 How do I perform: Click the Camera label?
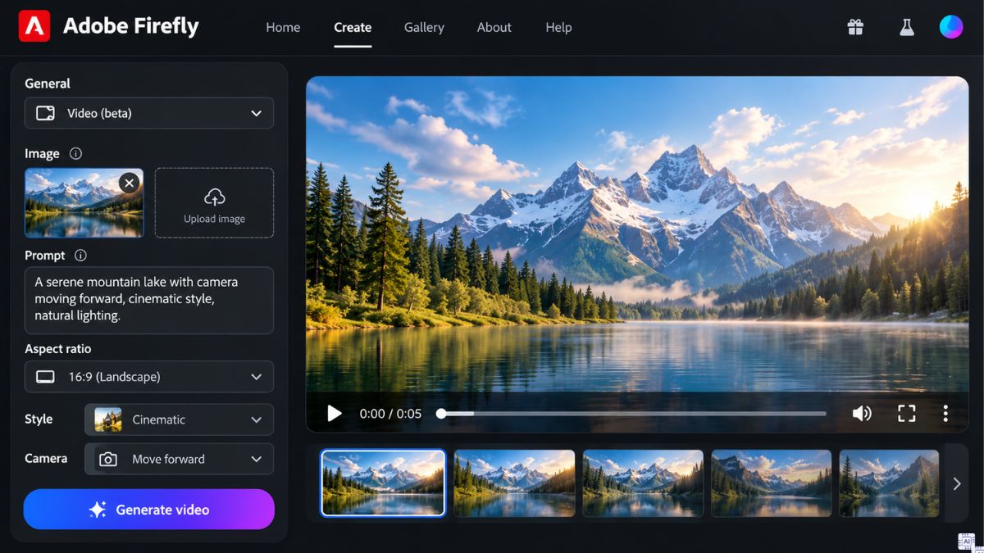pos(46,458)
